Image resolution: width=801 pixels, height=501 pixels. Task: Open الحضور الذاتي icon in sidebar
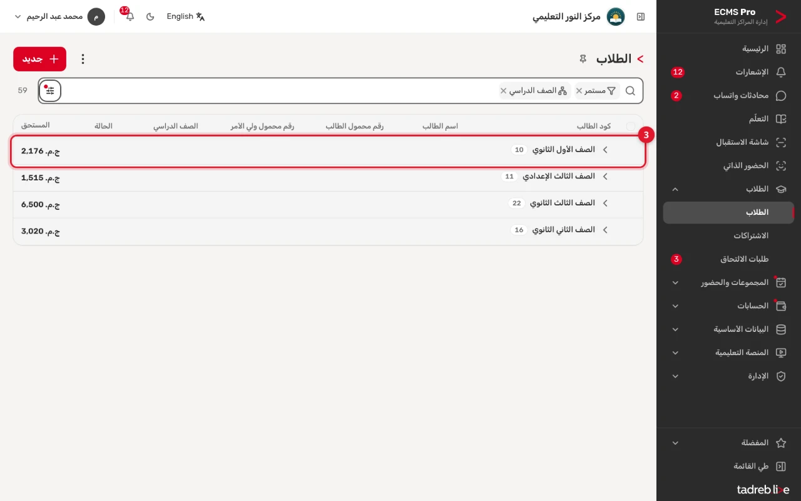[781, 166]
